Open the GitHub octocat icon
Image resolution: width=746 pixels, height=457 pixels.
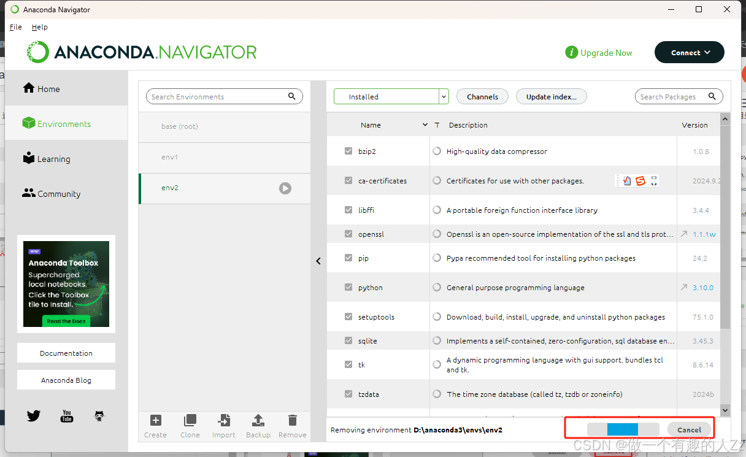click(x=99, y=416)
